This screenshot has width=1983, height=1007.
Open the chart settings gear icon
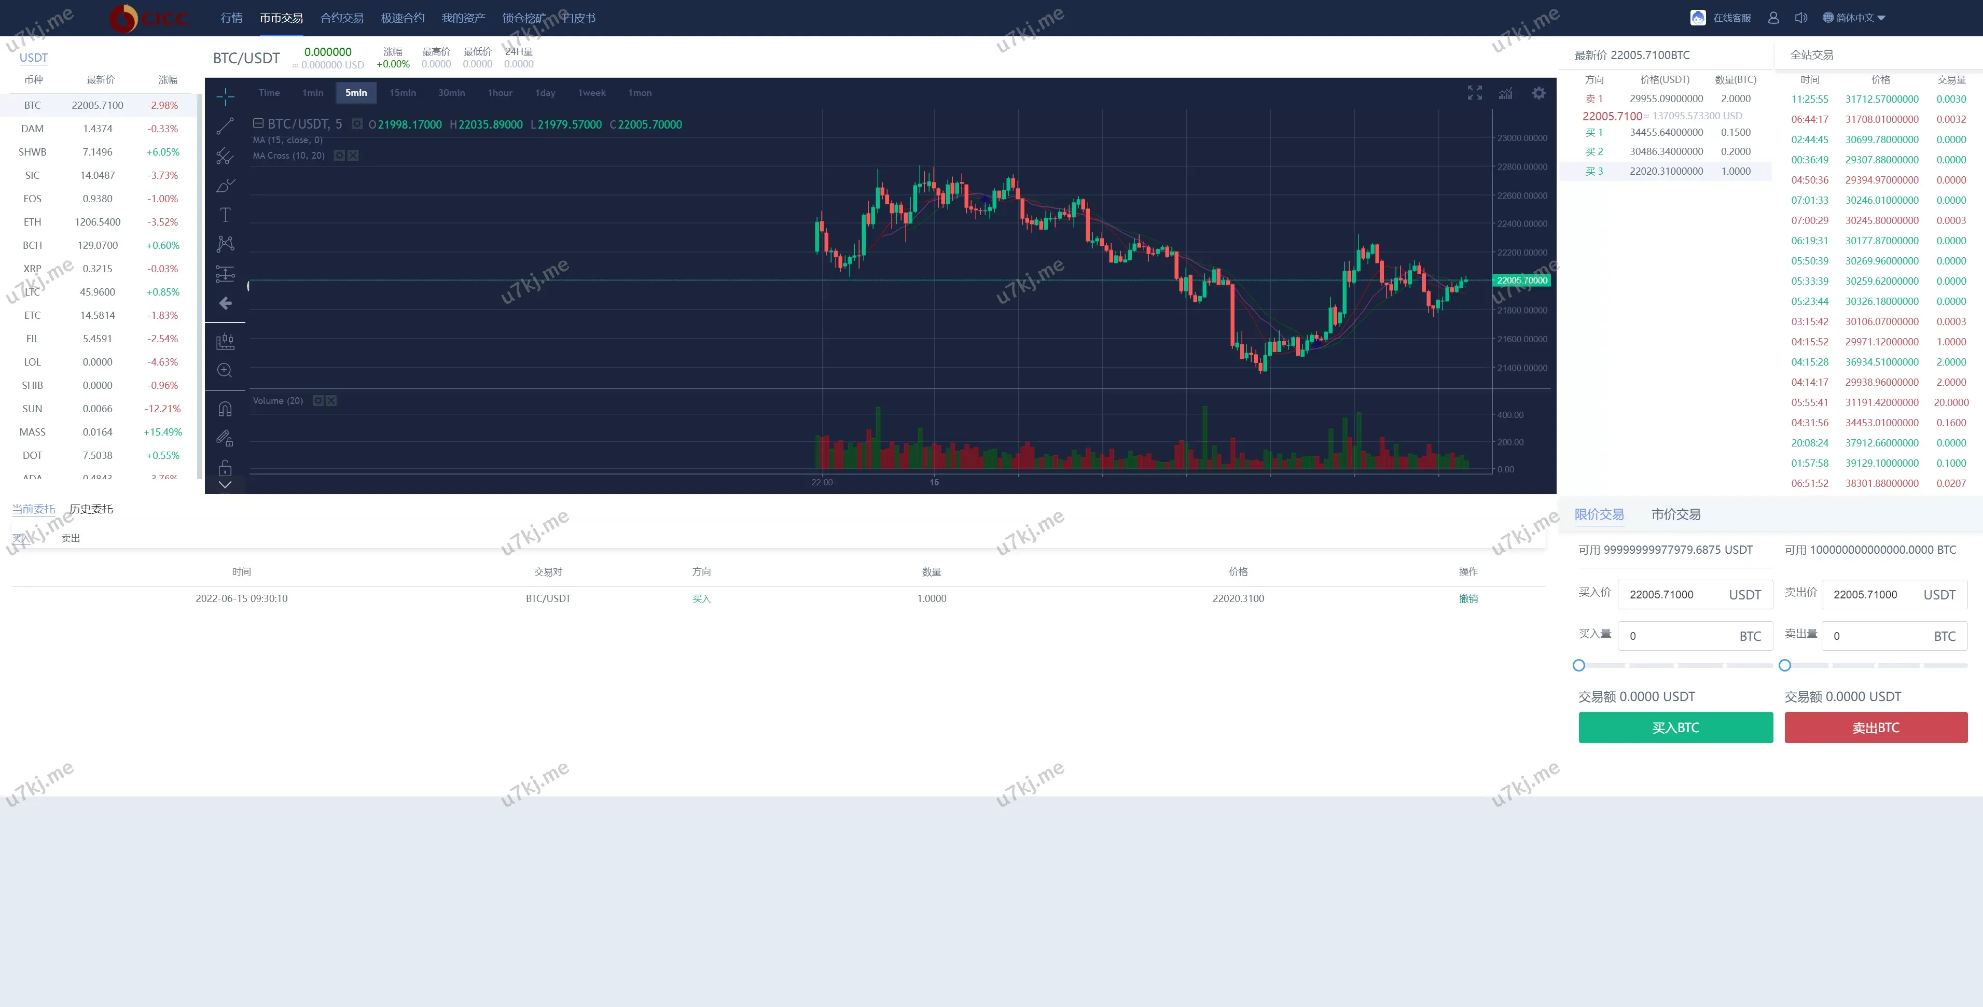coord(1538,93)
